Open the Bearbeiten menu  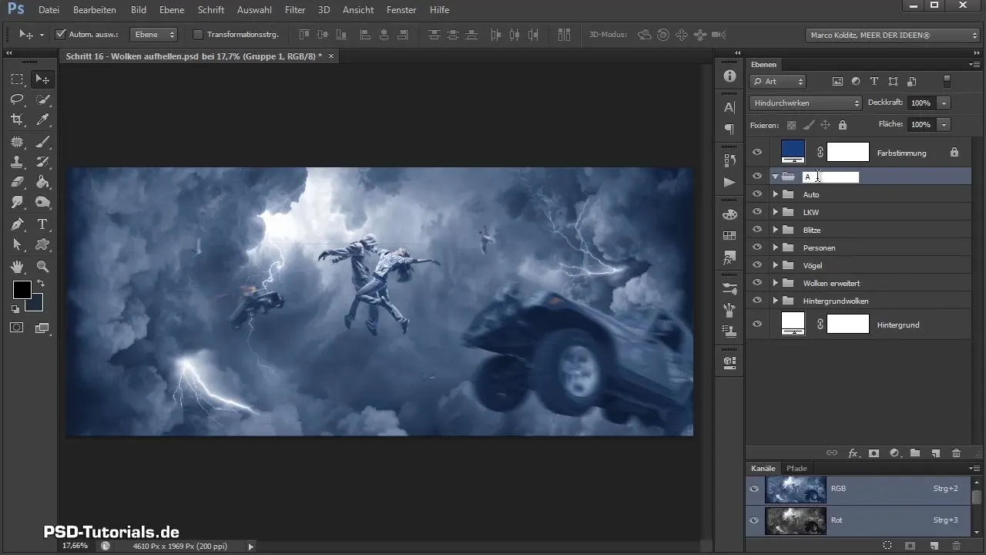pyautogui.click(x=94, y=10)
